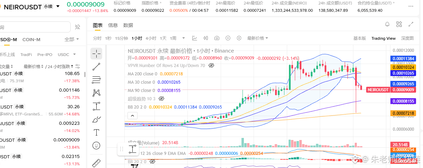Select the pattern drawing tool

pos(96,93)
